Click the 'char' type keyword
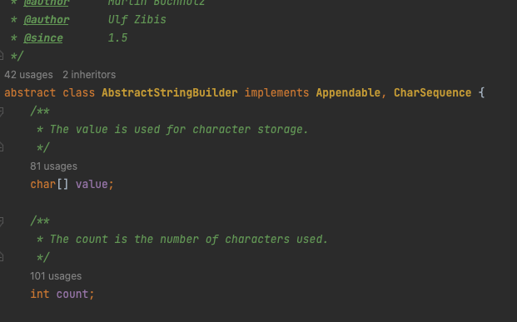 coord(42,184)
